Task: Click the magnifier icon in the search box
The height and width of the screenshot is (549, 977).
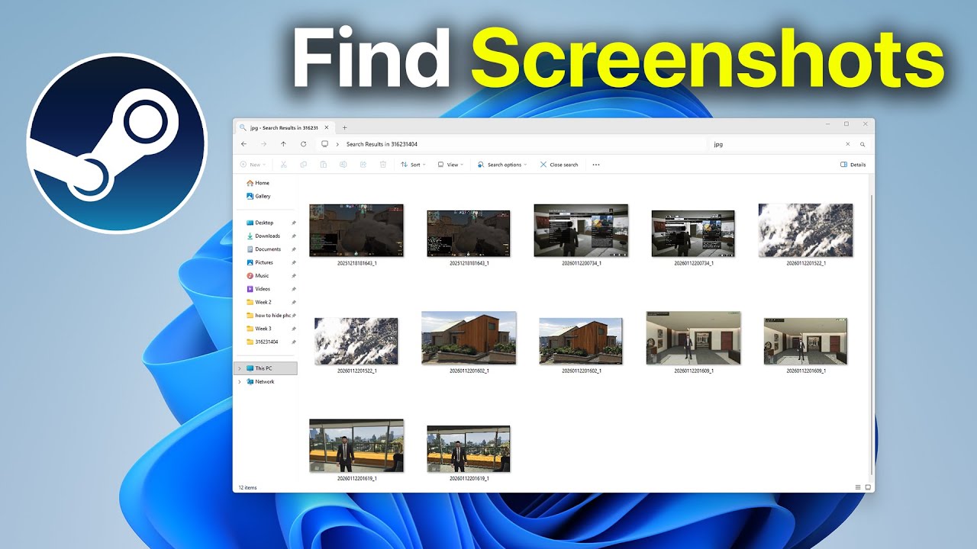Action: point(863,144)
